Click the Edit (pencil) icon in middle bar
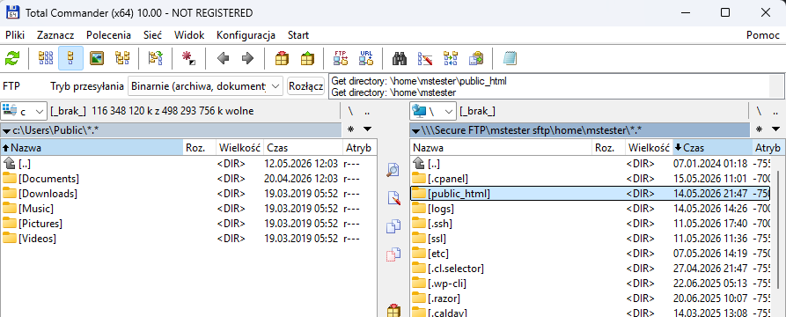The image size is (786, 317). [393, 198]
